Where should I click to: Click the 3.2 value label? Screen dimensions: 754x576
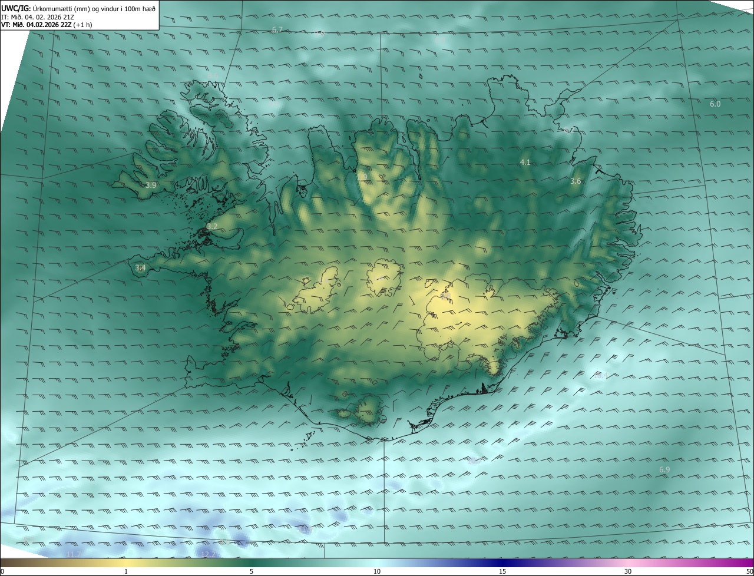pyautogui.click(x=212, y=226)
